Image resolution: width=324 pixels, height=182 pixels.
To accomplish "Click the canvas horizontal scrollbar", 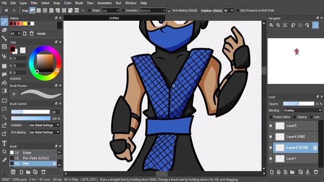I will (x=165, y=174).
